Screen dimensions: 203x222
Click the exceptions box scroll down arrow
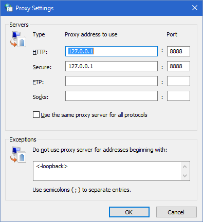pos(184,175)
